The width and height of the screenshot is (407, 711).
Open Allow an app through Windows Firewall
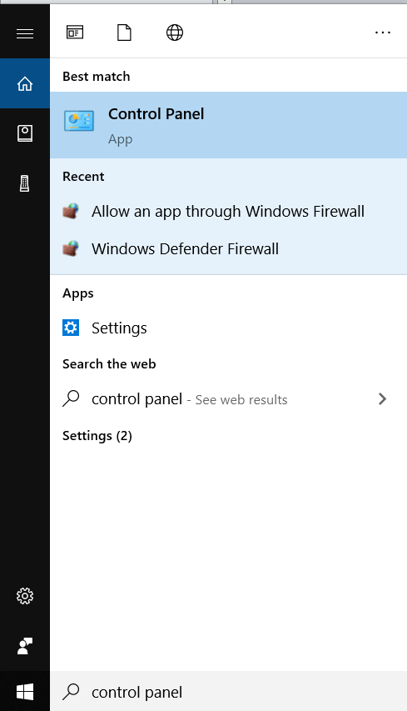click(228, 212)
